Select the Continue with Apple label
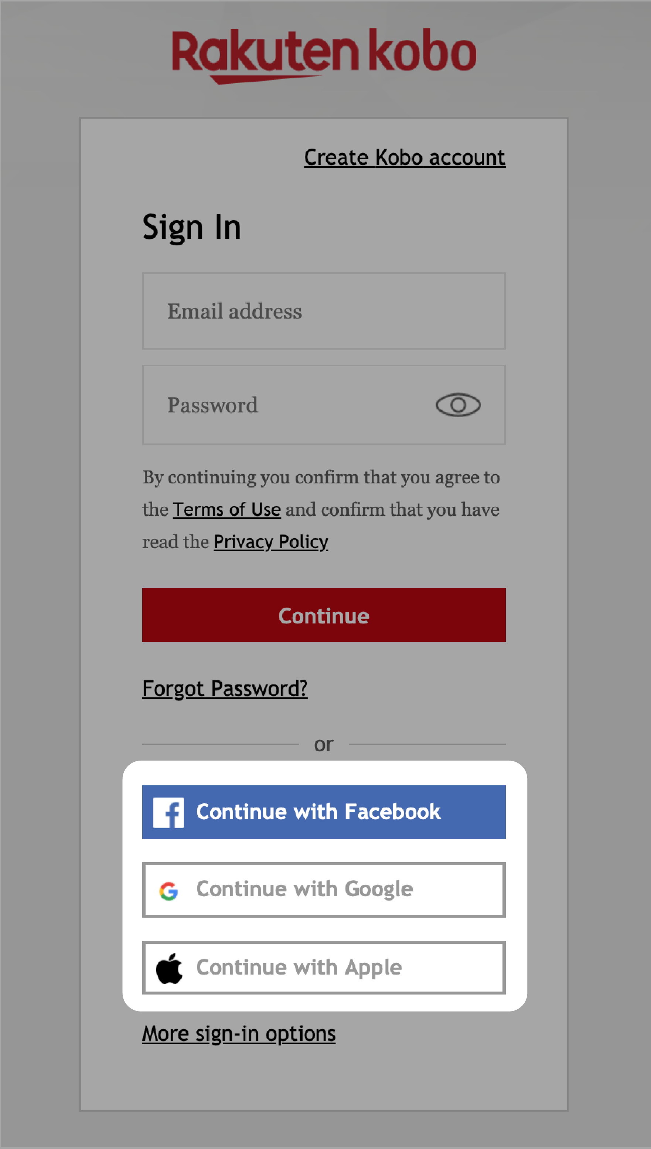Screen dimensions: 651x1149 point(299,968)
